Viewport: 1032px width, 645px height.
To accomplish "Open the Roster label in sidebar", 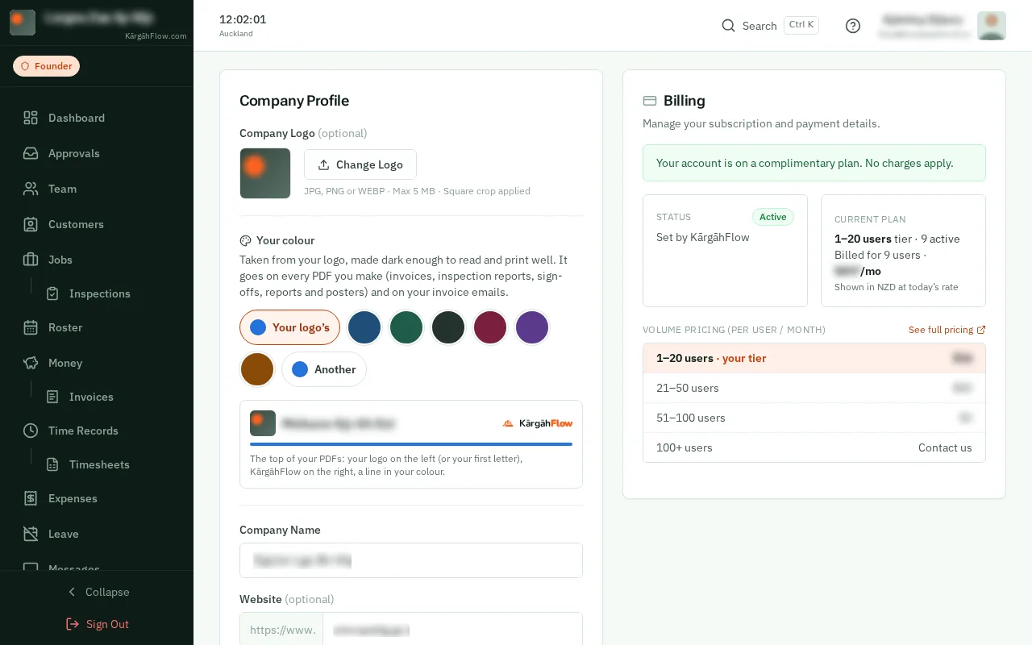I will click(x=65, y=327).
